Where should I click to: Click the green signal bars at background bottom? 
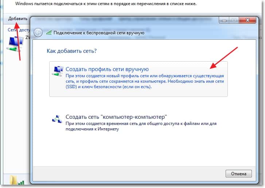[x=21, y=183]
